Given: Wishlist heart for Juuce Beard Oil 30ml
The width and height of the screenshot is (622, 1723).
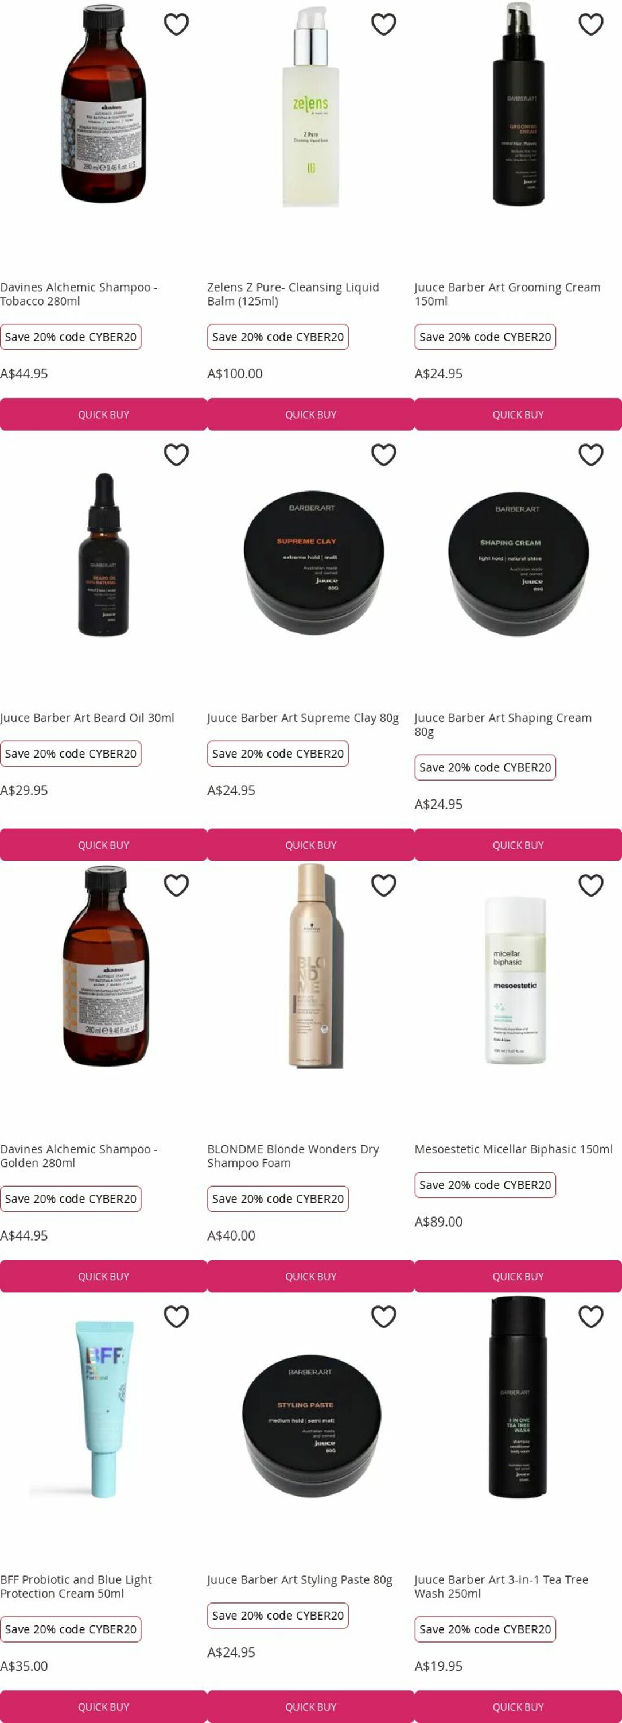Looking at the screenshot, I should click(176, 455).
